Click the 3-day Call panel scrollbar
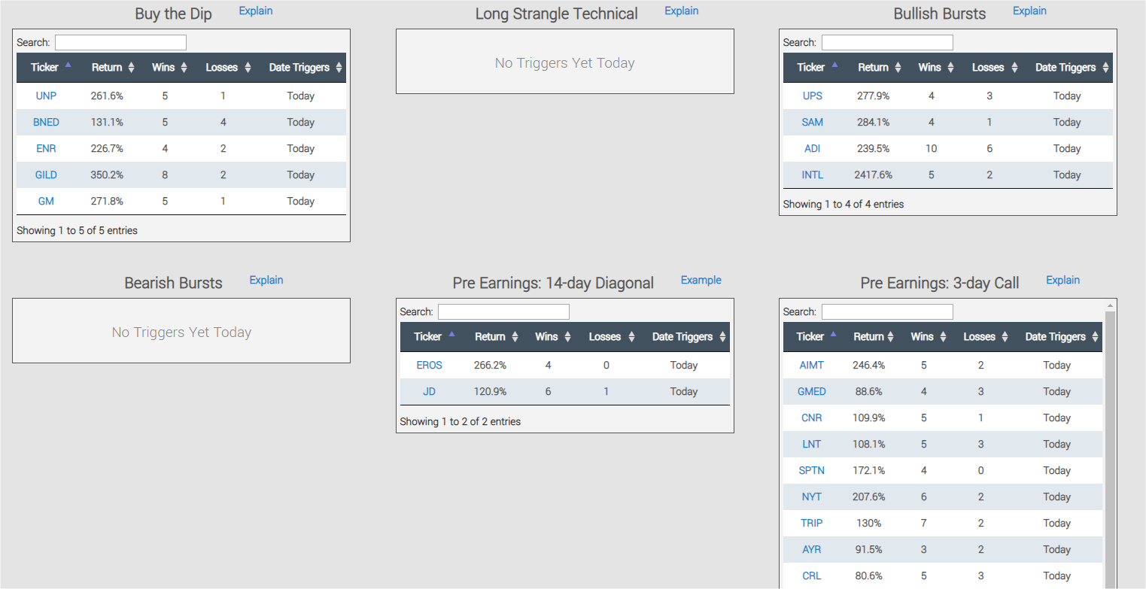 click(1109, 451)
